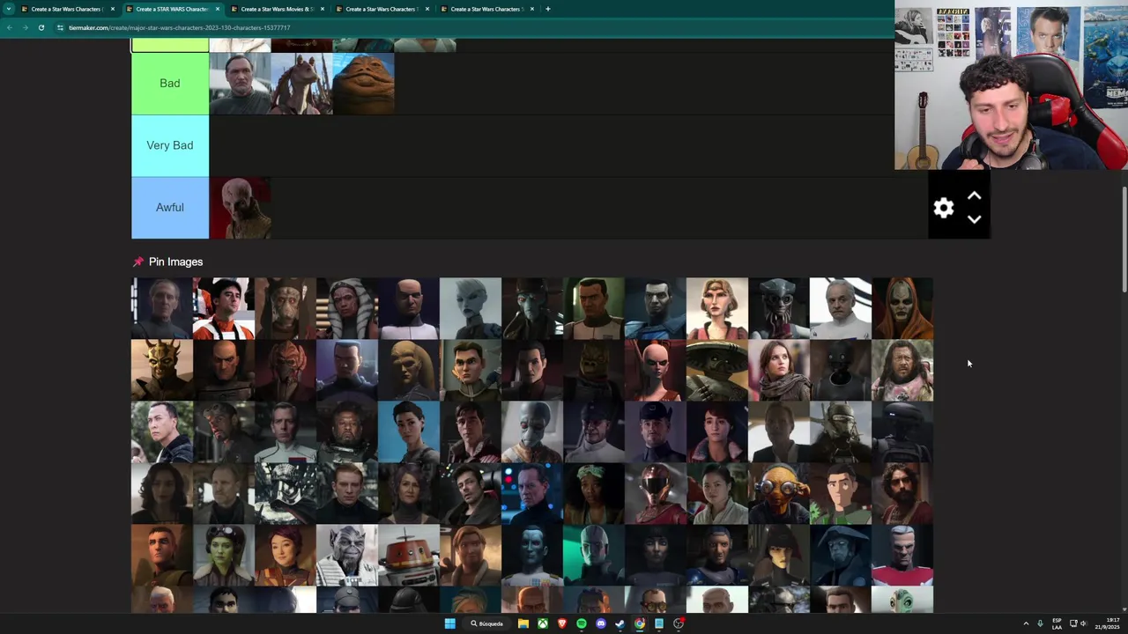Open the tab search dropdown
This screenshot has width=1128, height=634.
tap(9, 9)
